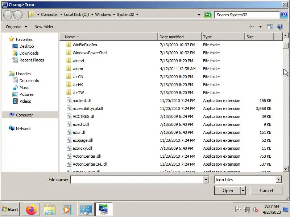
Task: Click the scrollbar up arrow
Action: [x=286, y=35]
